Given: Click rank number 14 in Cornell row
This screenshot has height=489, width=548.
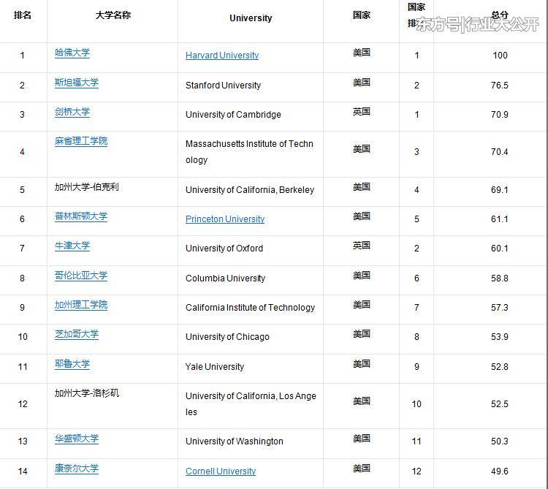Looking at the screenshot, I should [23, 471].
